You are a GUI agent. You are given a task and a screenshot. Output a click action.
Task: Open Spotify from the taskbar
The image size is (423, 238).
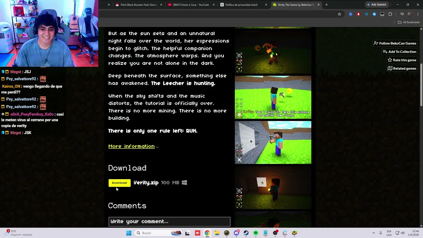256,233
